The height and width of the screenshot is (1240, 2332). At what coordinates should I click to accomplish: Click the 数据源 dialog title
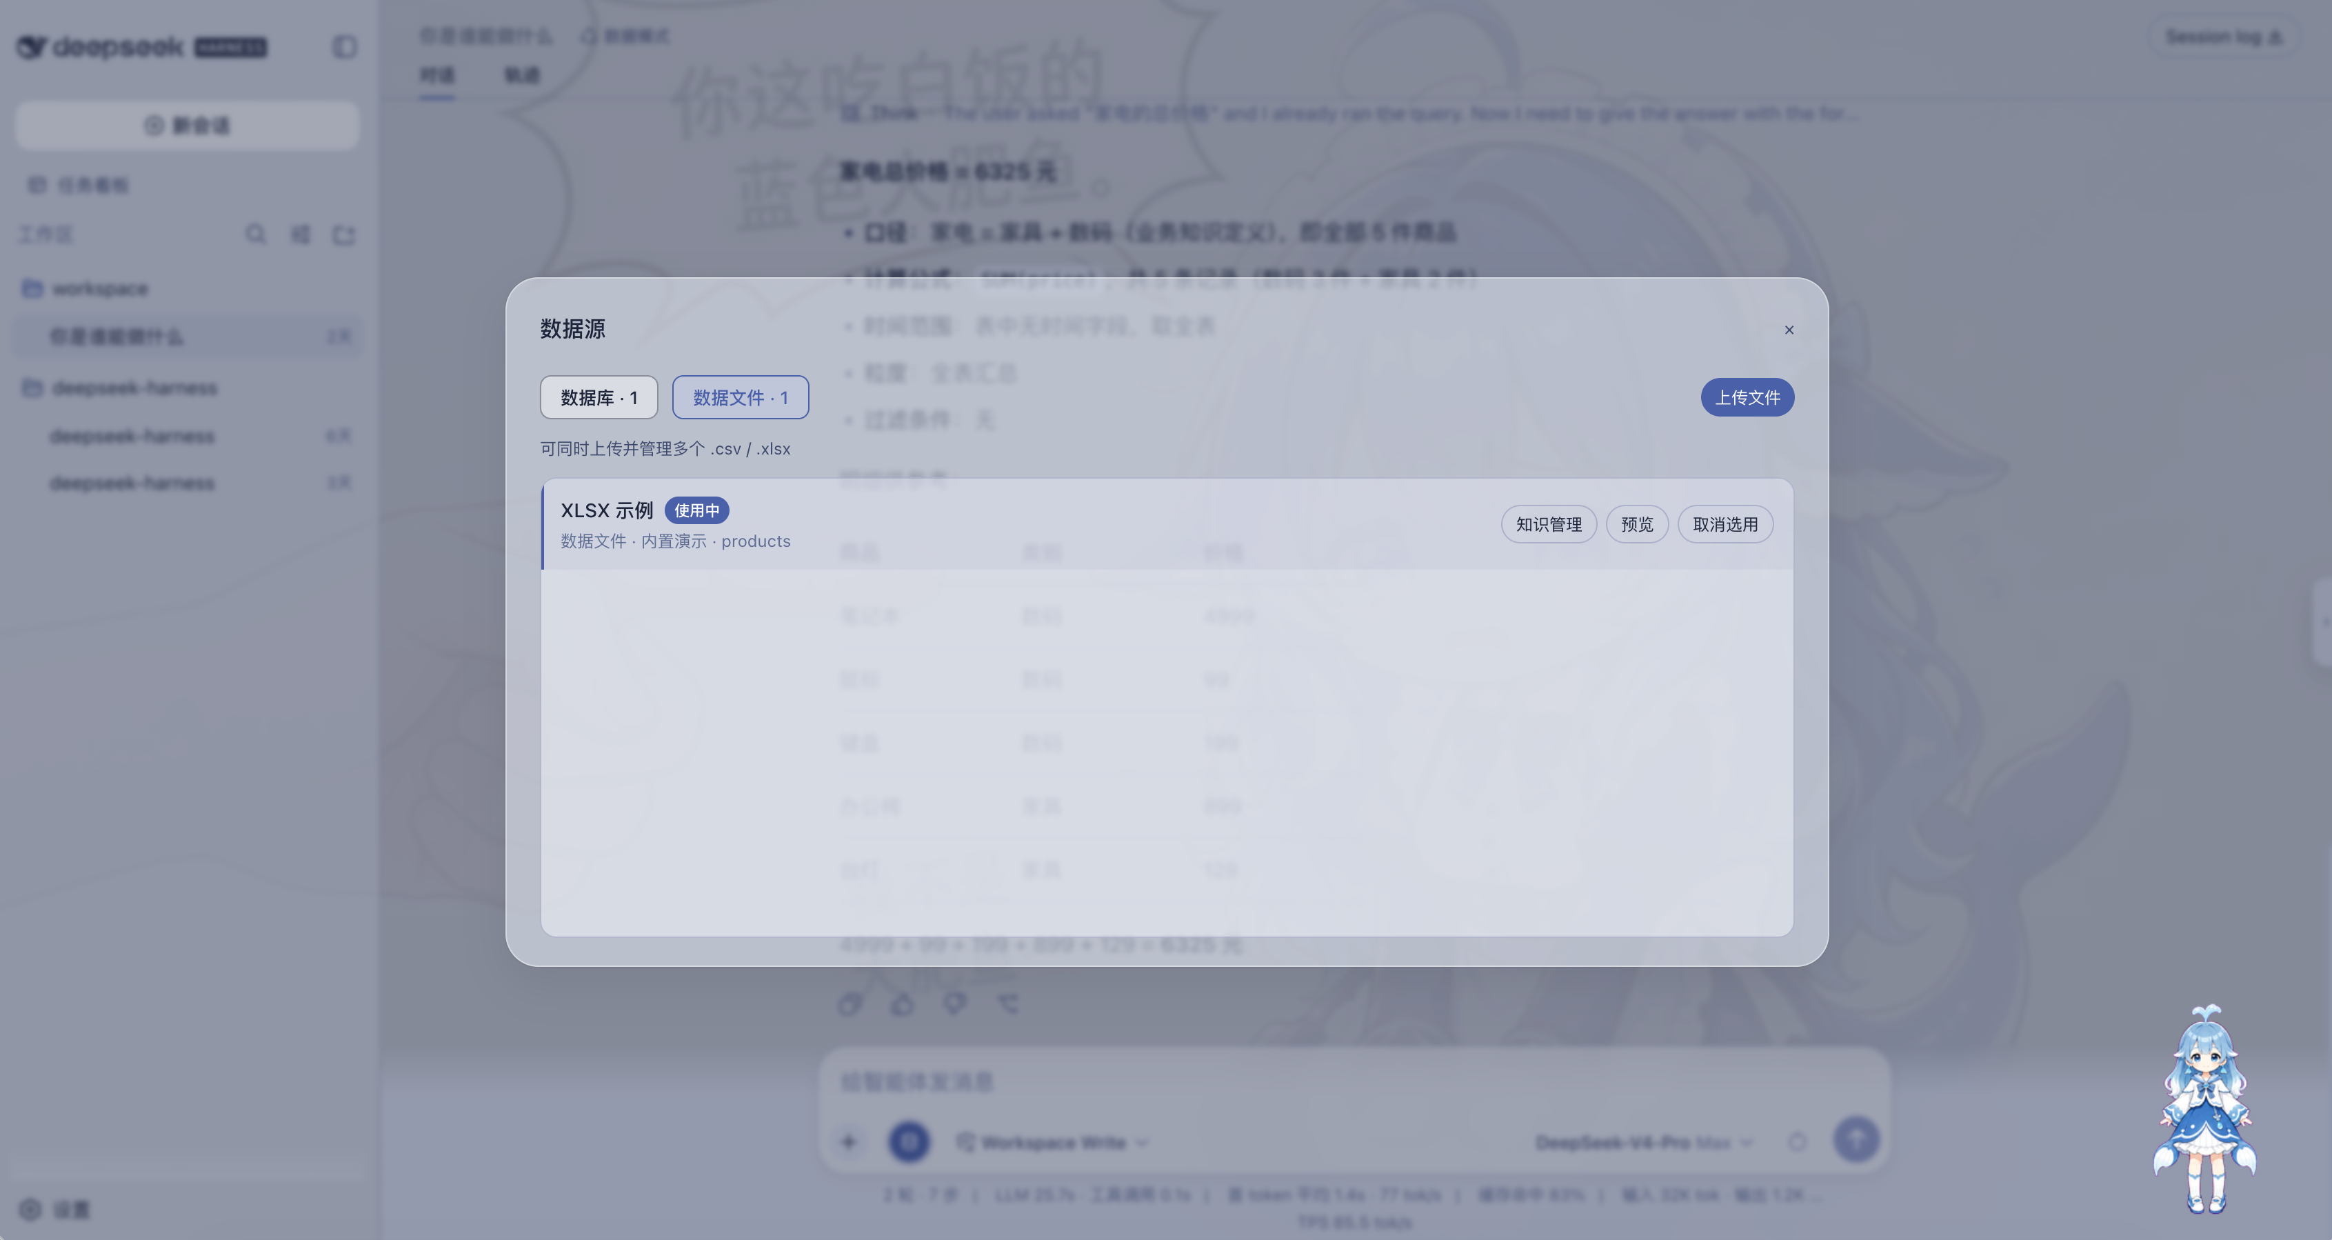pyautogui.click(x=573, y=329)
